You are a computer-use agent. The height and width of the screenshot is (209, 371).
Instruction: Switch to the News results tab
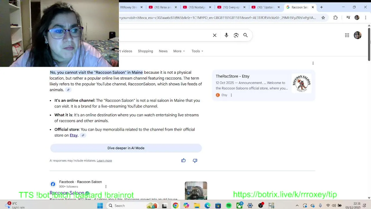163,51
